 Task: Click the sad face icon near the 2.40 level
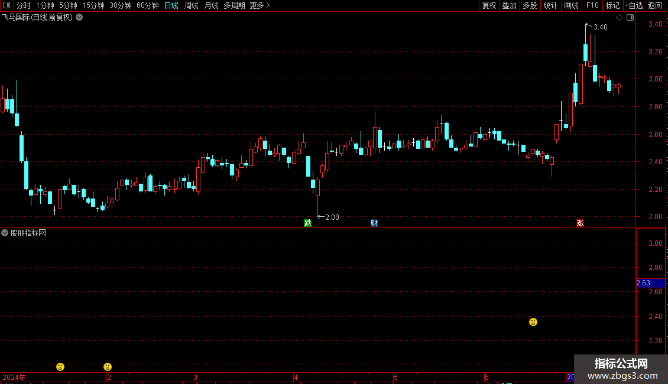[x=533, y=322]
